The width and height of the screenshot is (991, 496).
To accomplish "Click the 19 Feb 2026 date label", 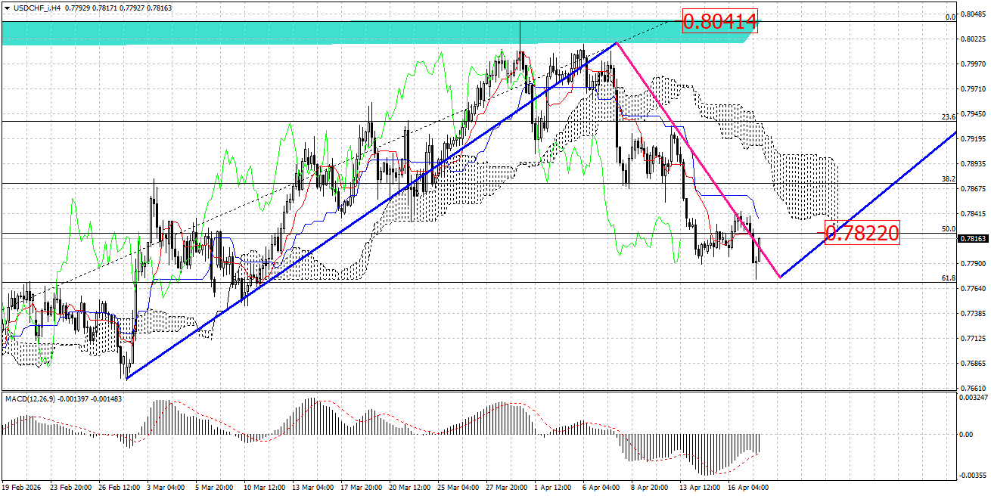I will 23,488.
